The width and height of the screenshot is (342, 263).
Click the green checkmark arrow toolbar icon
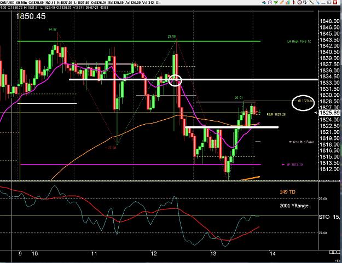276,2
